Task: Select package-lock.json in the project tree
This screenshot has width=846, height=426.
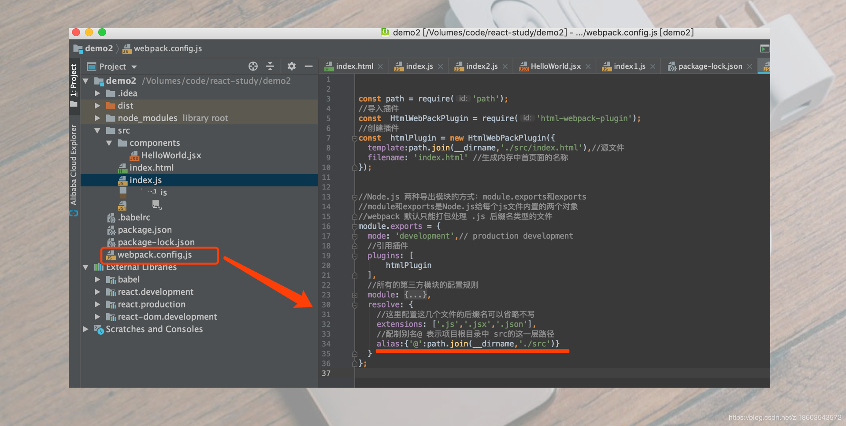Action: tap(156, 242)
